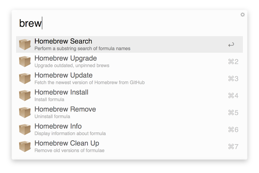Click "Uninstall formula" subtitle text
259x173 pixels.
[52, 117]
